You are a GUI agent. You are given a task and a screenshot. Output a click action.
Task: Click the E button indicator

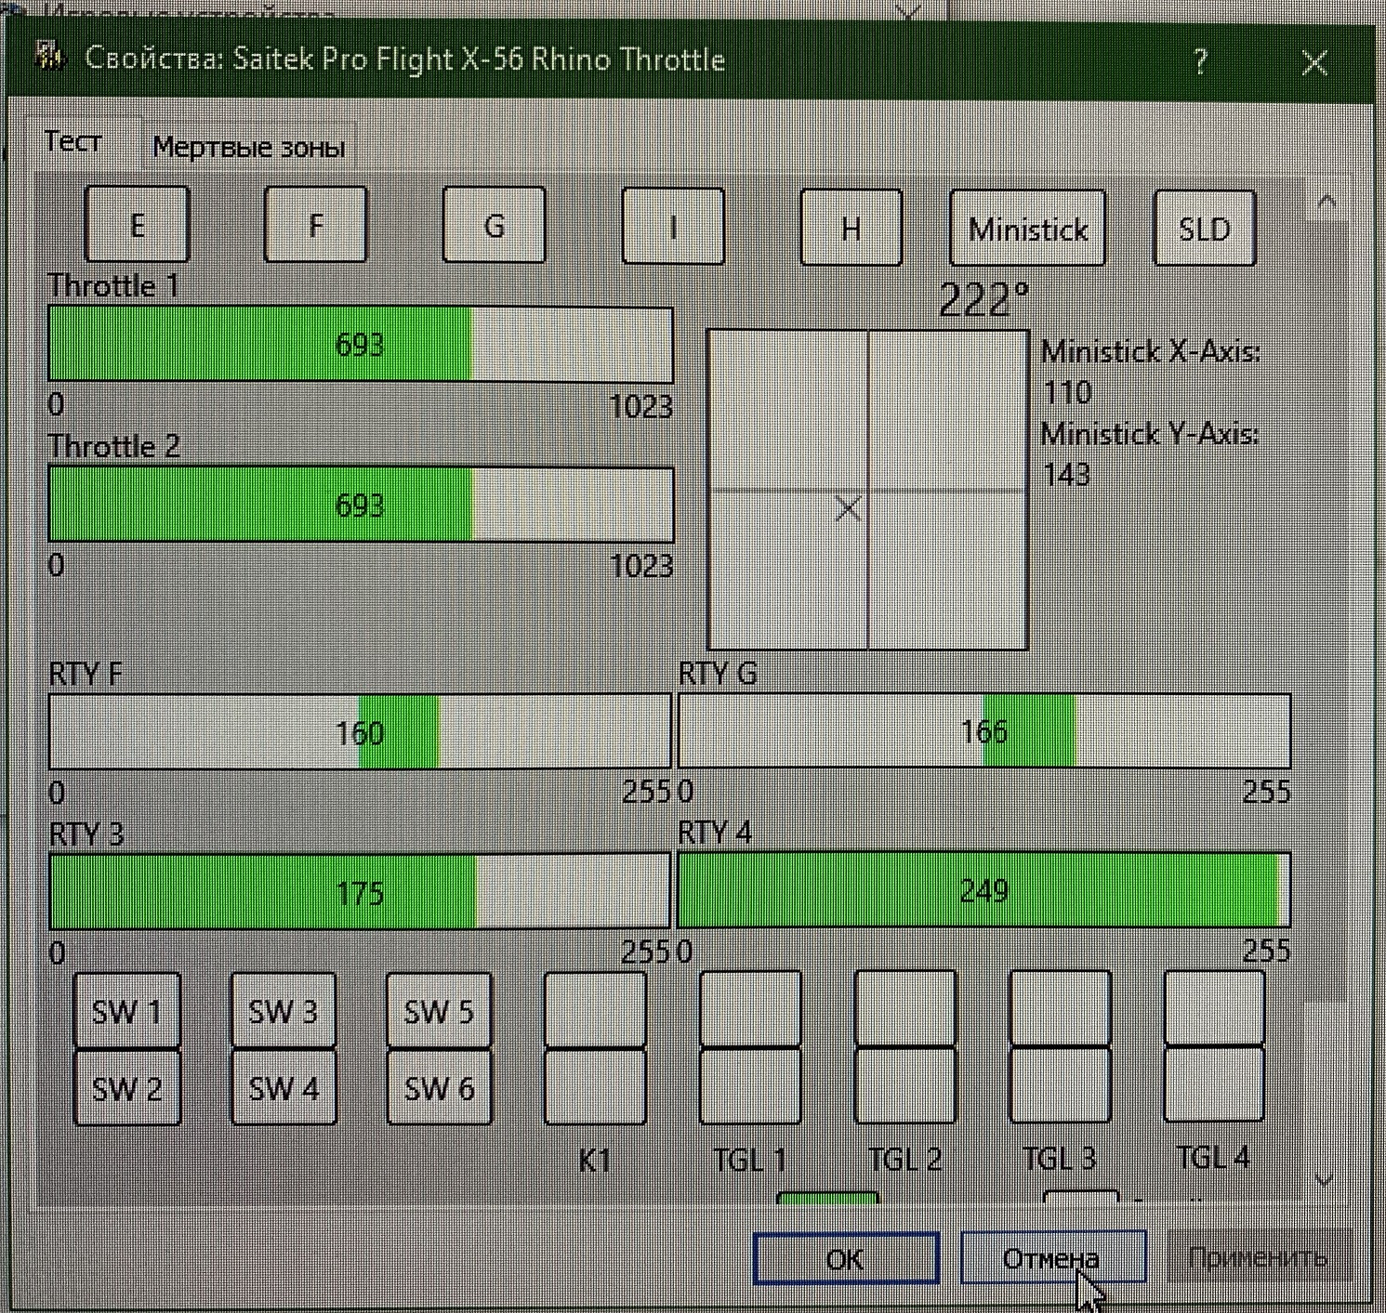pos(138,225)
